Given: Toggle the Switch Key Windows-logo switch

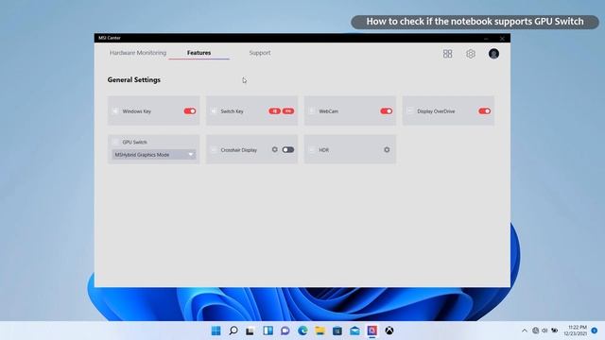Looking at the screenshot, I should point(275,111).
